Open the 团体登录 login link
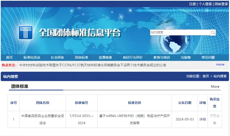This screenshot has height=136, width=230. click(x=221, y=4)
